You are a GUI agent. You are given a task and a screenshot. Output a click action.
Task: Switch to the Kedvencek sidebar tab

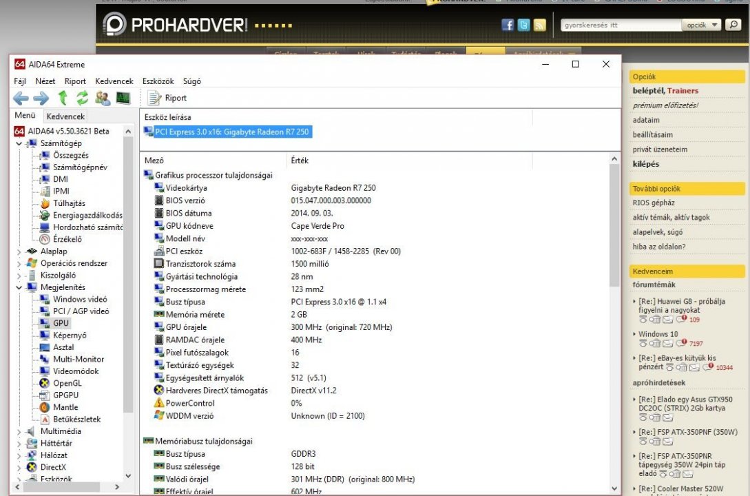point(65,116)
